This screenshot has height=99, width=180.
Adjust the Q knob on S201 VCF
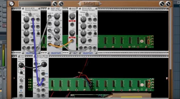point(57,37)
